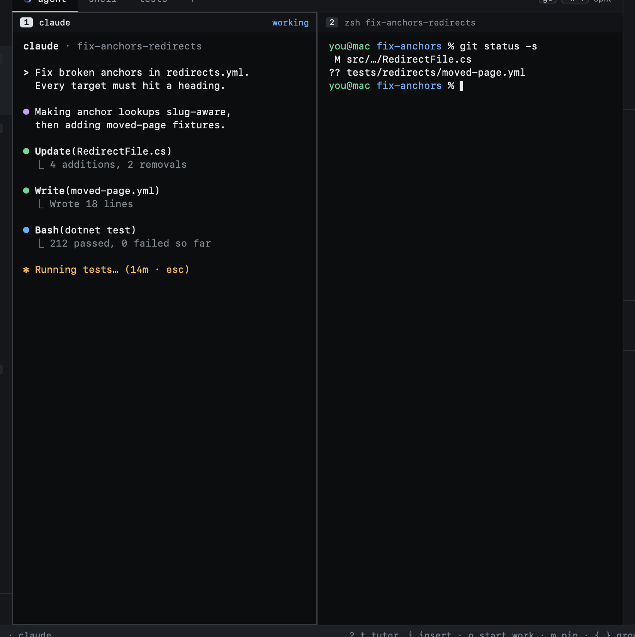Click 'Fix broken anchors in redirects.yml.' prompt line
635x637 pixels.
tap(142, 73)
